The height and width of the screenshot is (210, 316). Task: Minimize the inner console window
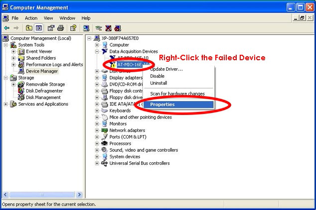tap(296, 18)
